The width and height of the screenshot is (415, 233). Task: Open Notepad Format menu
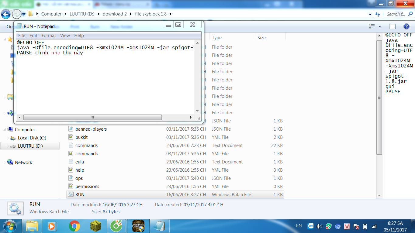[49, 36]
